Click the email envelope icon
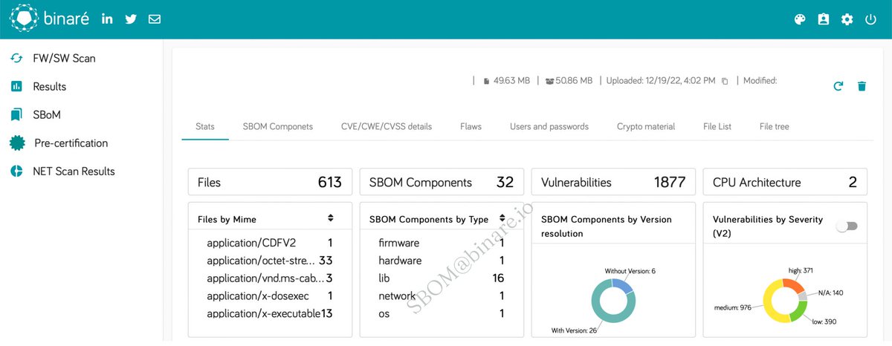The height and width of the screenshot is (346, 892). pyautogui.click(x=155, y=19)
